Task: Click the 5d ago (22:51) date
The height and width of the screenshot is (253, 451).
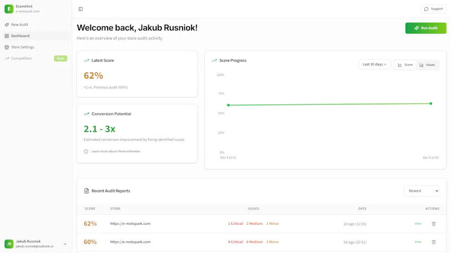Action: pos(355,242)
